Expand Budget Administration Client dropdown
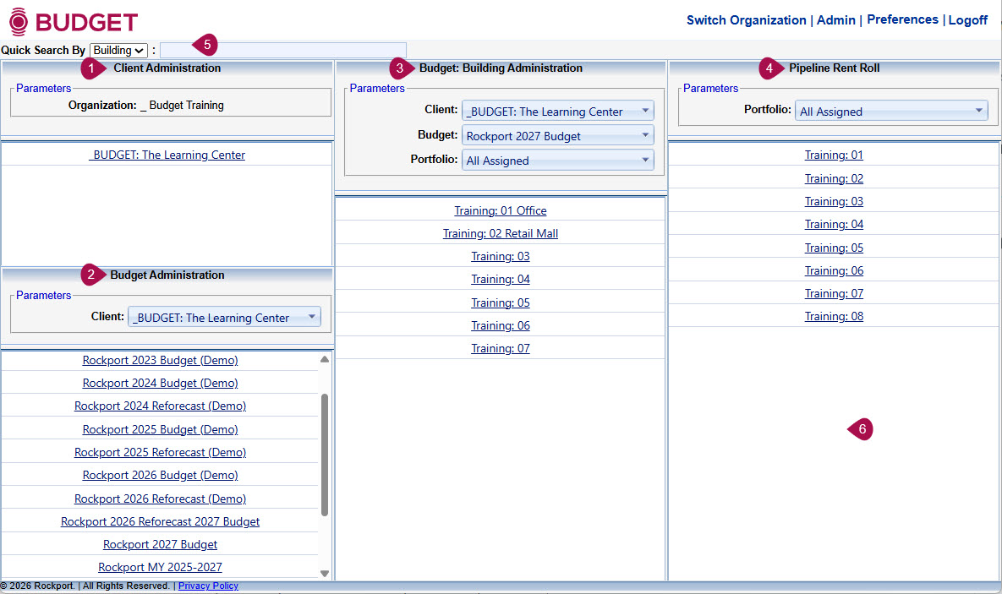This screenshot has height=594, width=1002. [x=224, y=318]
